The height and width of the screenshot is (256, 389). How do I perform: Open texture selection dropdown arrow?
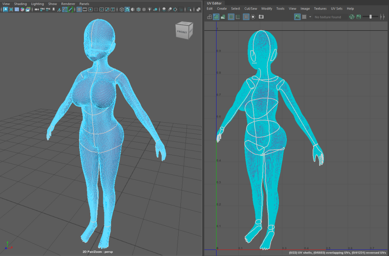click(310, 17)
